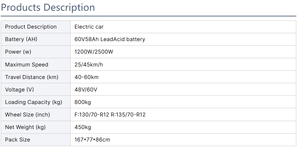Select the Maximum Speed label

pos(27,65)
